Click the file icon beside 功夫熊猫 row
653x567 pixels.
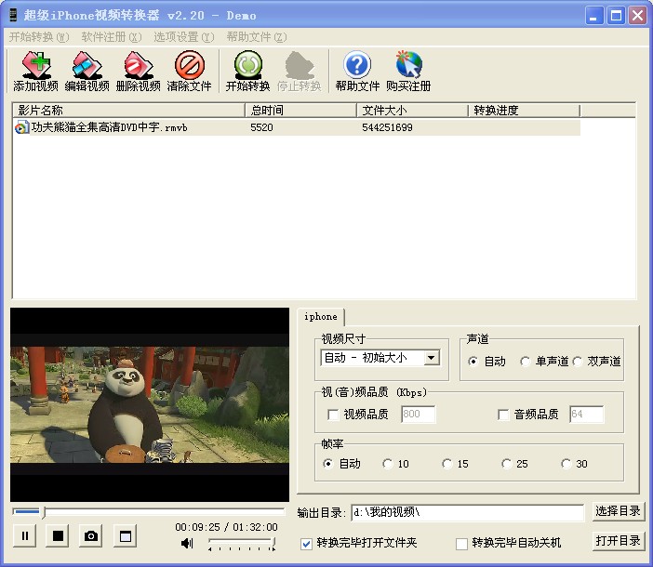coord(21,127)
